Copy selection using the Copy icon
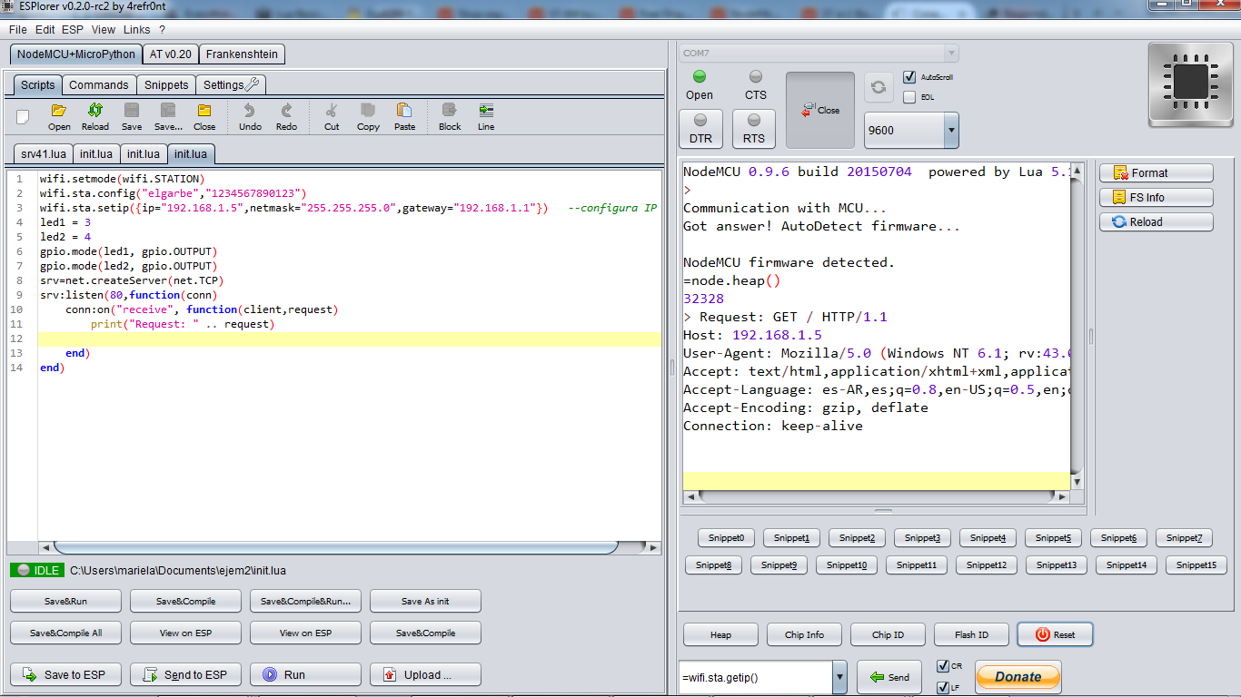This screenshot has height=697, width=1241. 368,116
